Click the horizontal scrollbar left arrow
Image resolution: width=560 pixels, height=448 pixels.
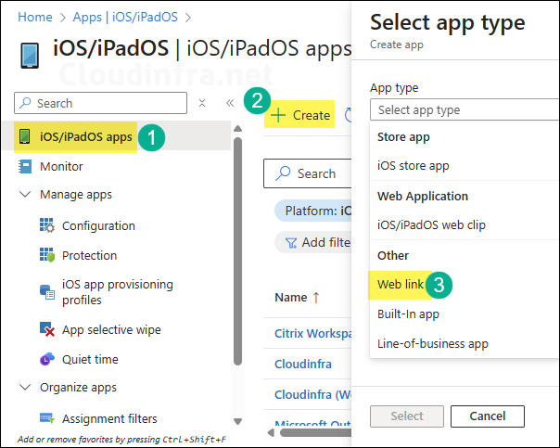[x=272, y=432]
